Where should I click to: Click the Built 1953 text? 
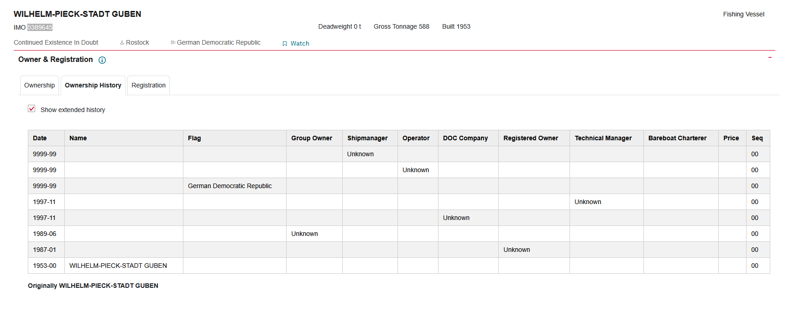point(456,26)
